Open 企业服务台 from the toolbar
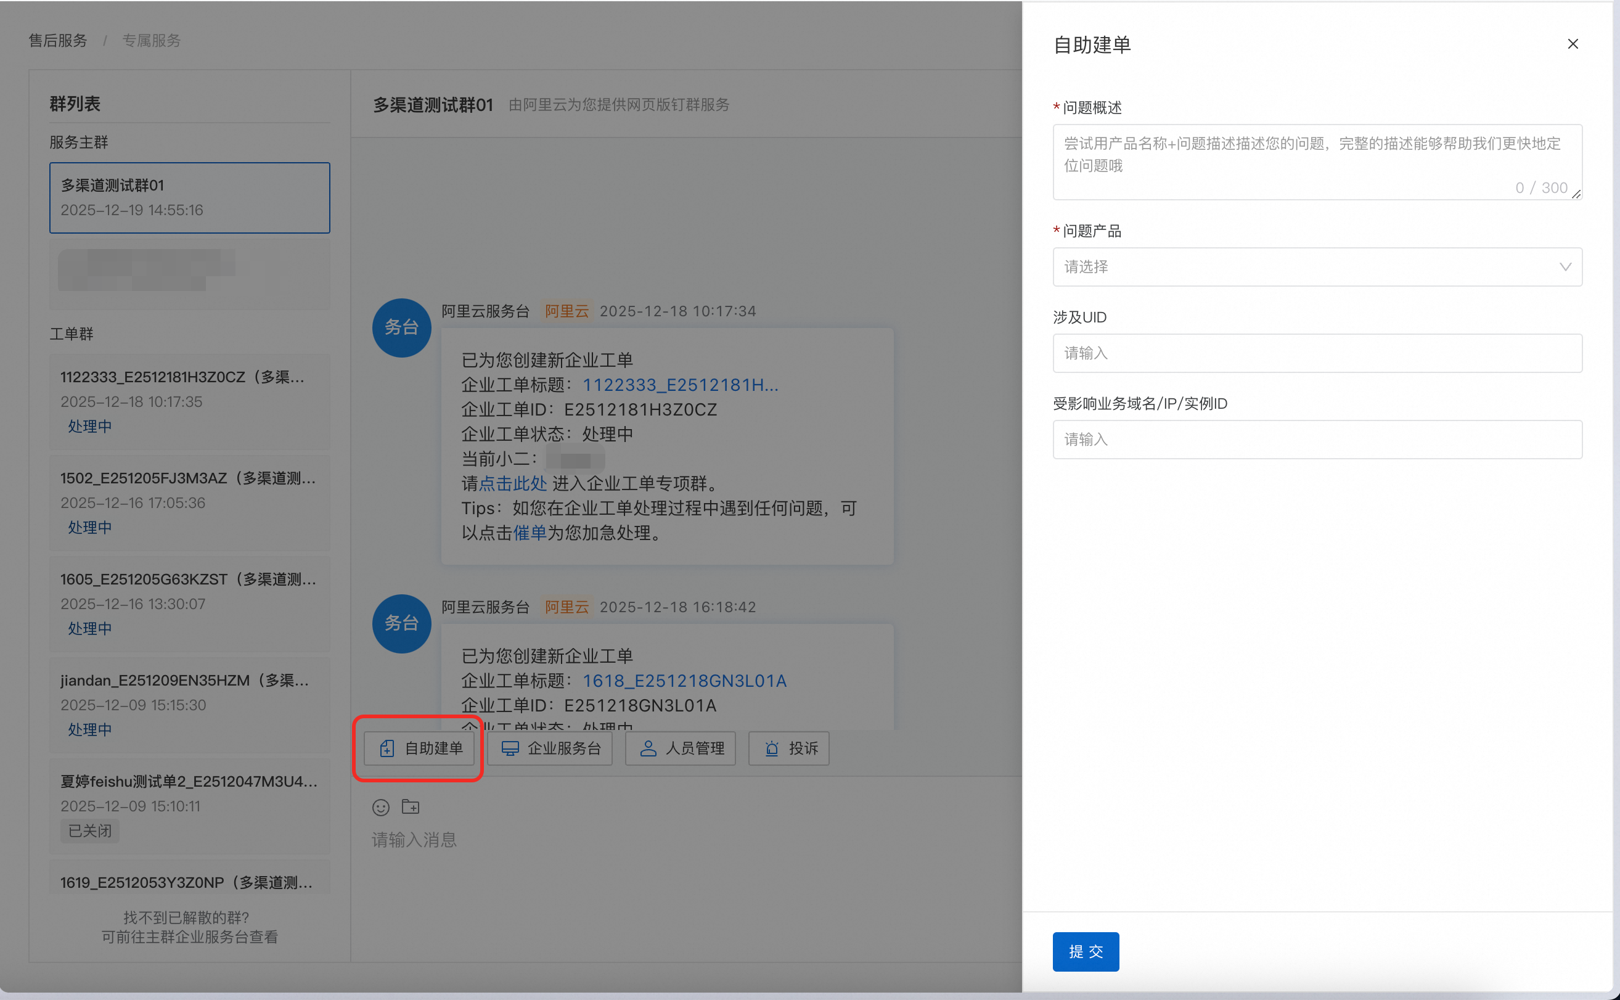1620x1000 pixels. pyautogui.click(x=550, y=748)
